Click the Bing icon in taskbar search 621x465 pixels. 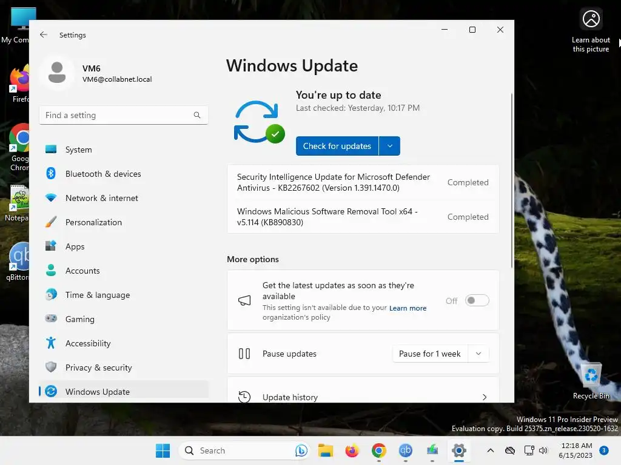[x=301, y=450]
